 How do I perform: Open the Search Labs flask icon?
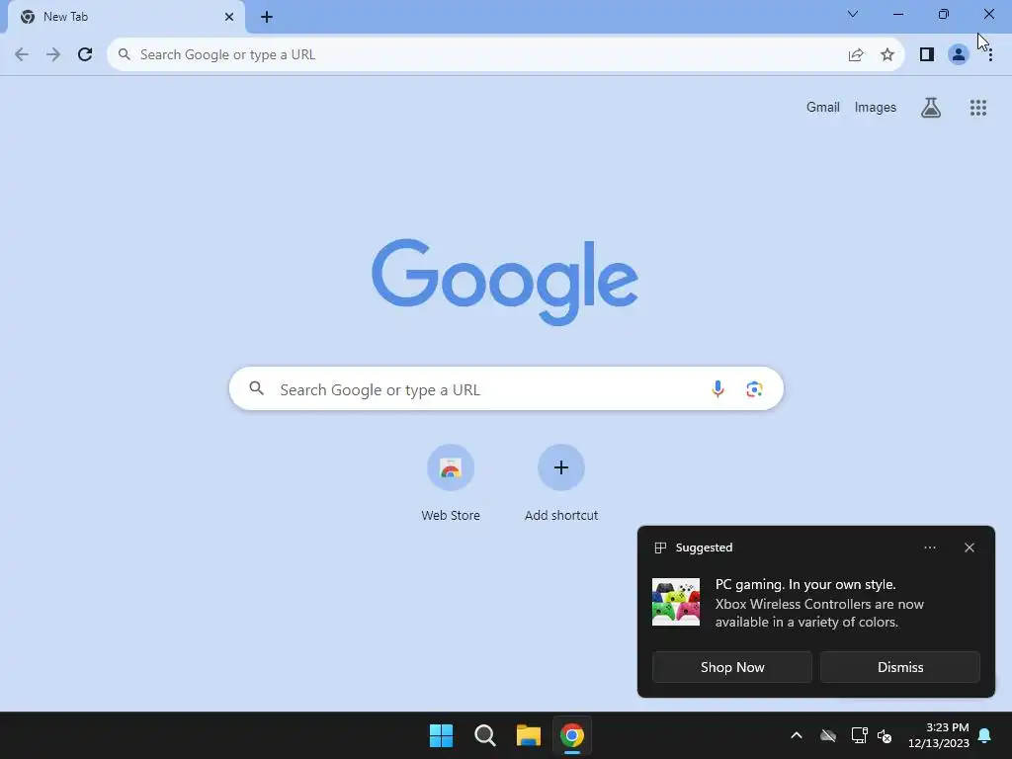[931, 107]
